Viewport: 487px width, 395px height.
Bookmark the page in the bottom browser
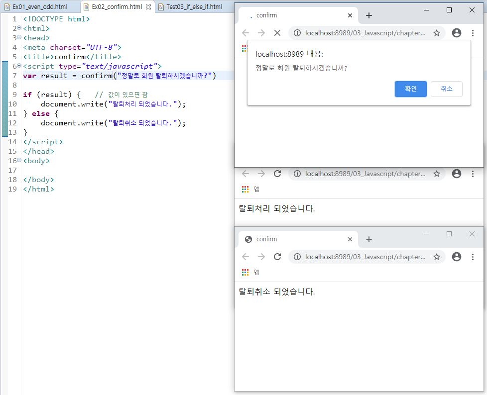(437, 257)
